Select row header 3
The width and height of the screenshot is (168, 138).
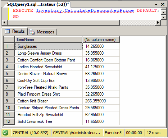[9, 60]
